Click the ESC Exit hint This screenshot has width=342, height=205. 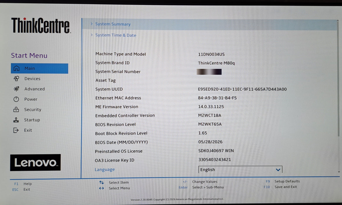click(x=21, y=189)
